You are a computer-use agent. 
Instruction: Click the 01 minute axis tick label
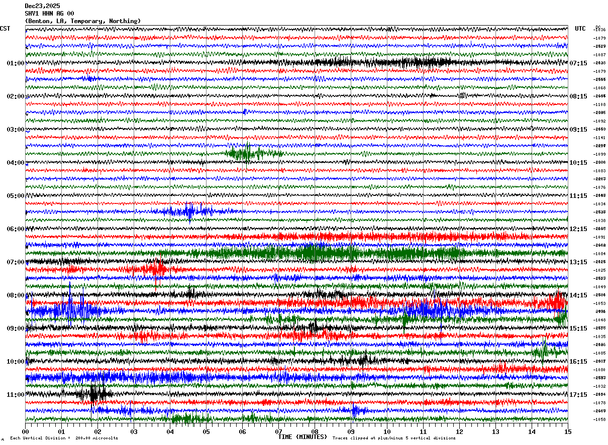pos(61,431)
